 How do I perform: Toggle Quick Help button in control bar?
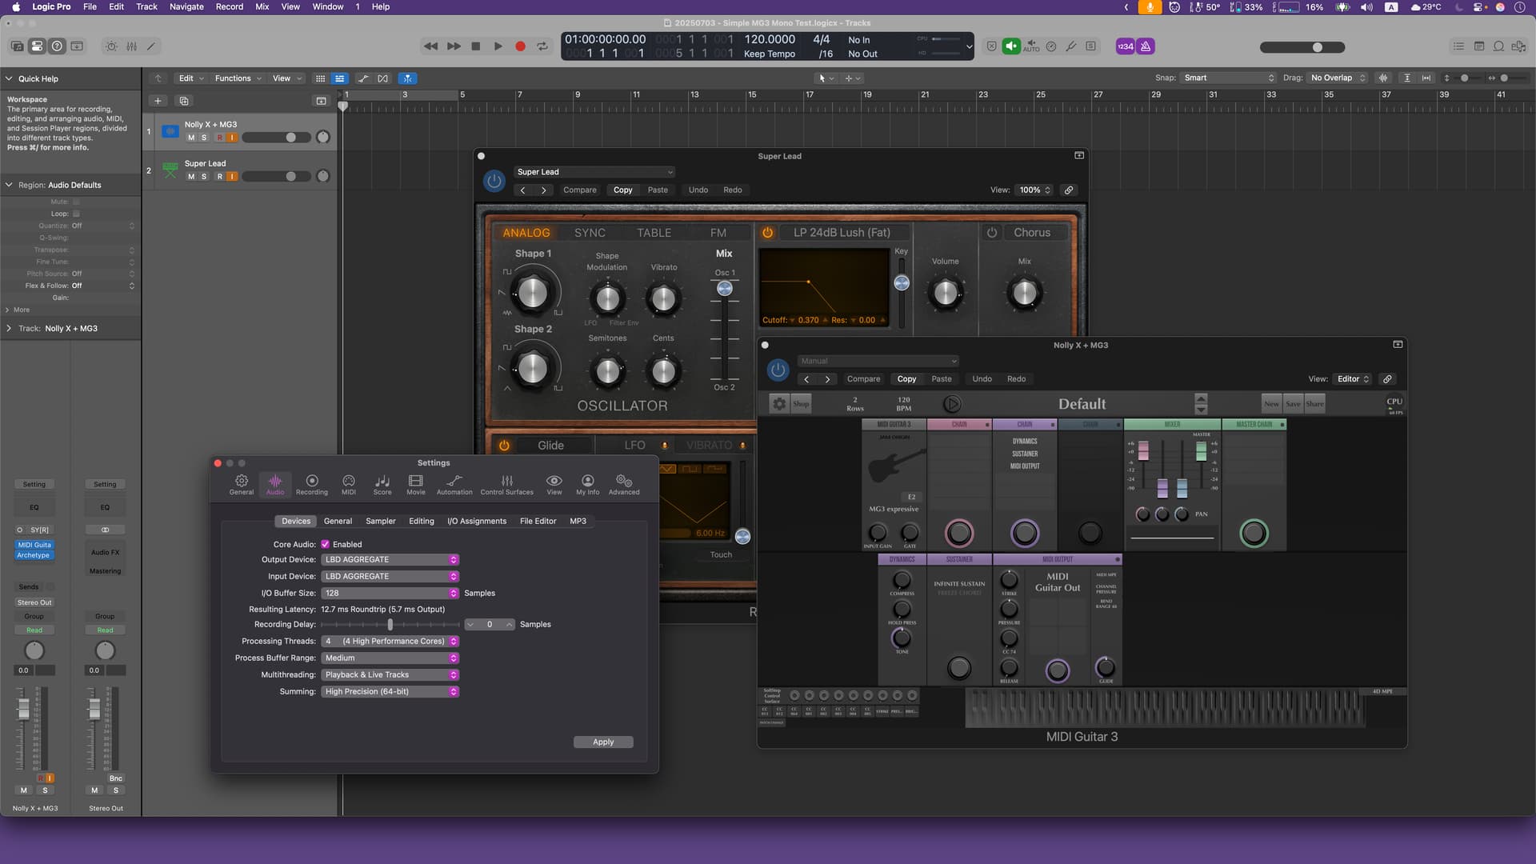point(57,46)
